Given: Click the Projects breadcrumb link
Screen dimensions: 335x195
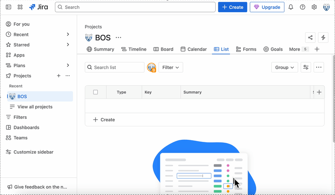Looking at the screenshot, I should 93,27.
